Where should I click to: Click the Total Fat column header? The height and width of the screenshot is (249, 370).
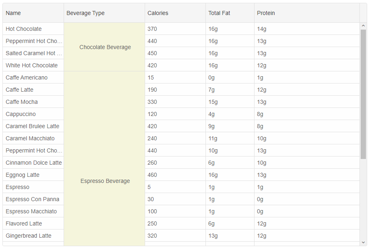click(x=230, y=13)
